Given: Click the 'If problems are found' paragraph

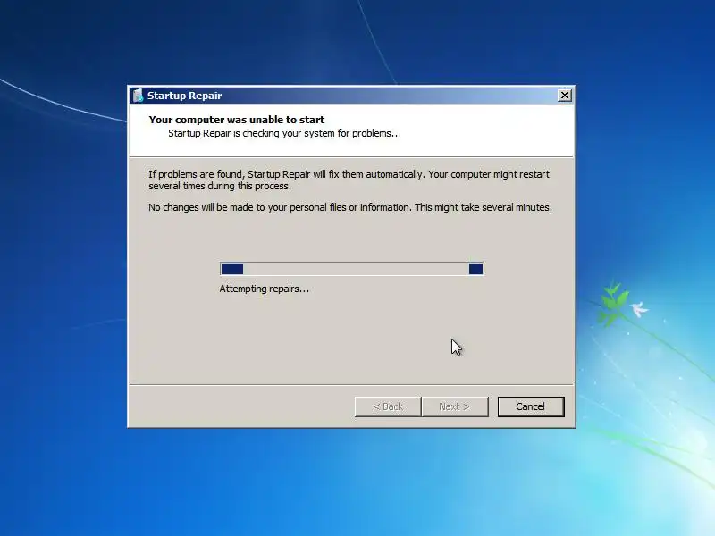Looking at the screenshot, I should (349, 180).
